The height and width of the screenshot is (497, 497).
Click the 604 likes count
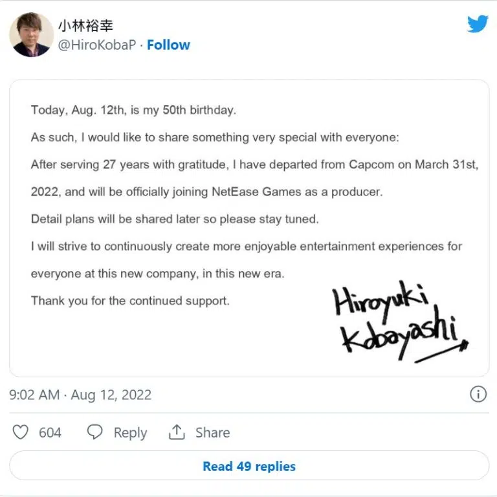(x=50, y=432)
